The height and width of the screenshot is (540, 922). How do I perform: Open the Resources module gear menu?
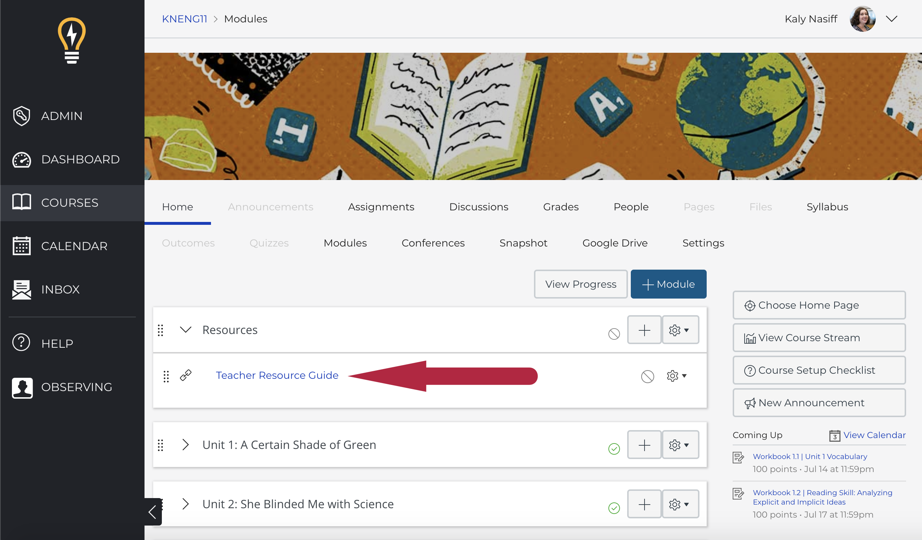pyautogui.click(x=680, y=330)
